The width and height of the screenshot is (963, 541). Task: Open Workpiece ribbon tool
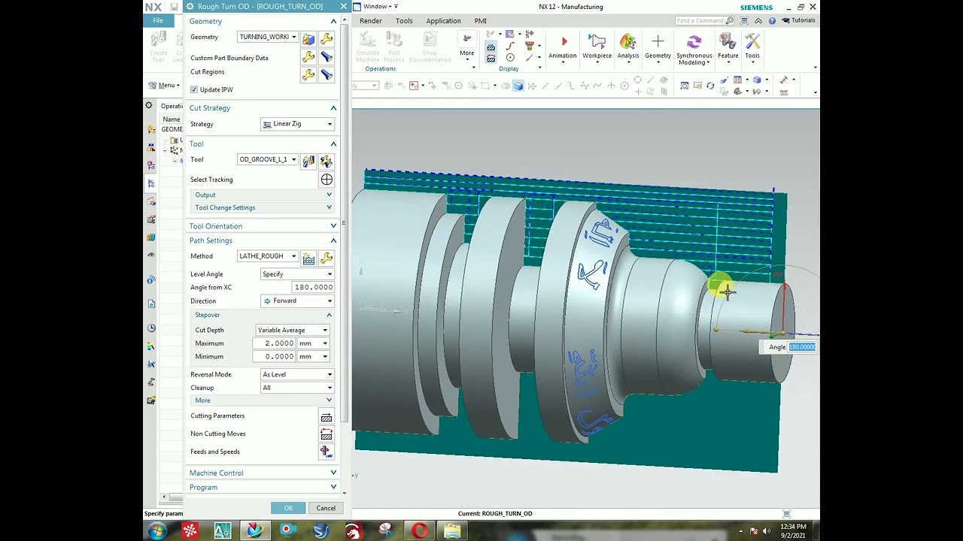(x=597, y=47)
